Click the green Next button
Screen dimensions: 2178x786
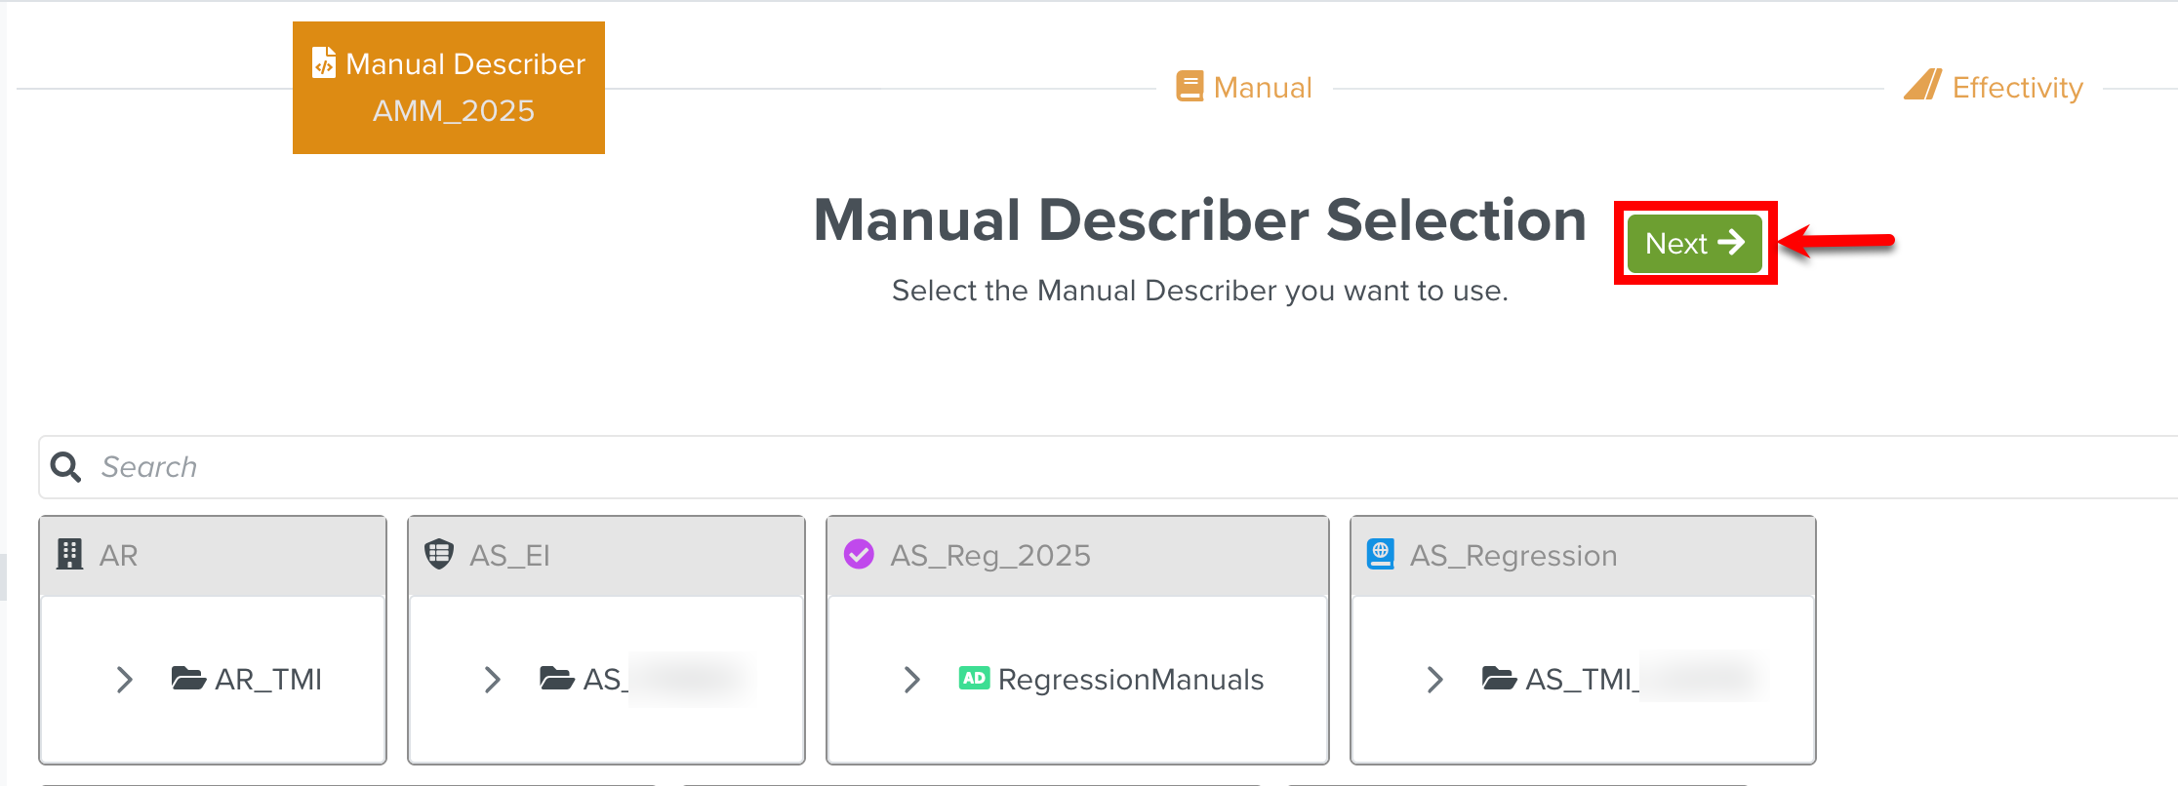[1694, 243]
